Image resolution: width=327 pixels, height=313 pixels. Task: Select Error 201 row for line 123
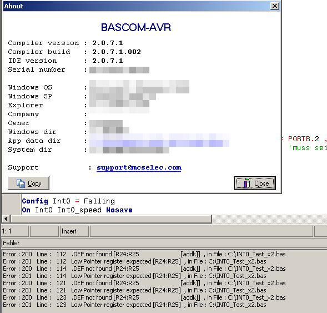point(134,305)
